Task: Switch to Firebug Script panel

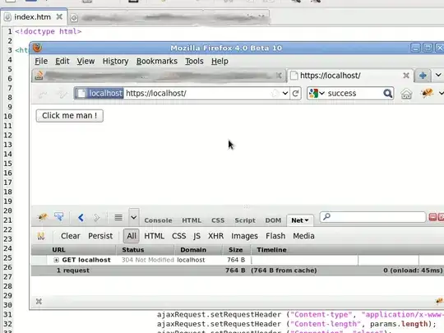Action: click(x=245, y=220)
